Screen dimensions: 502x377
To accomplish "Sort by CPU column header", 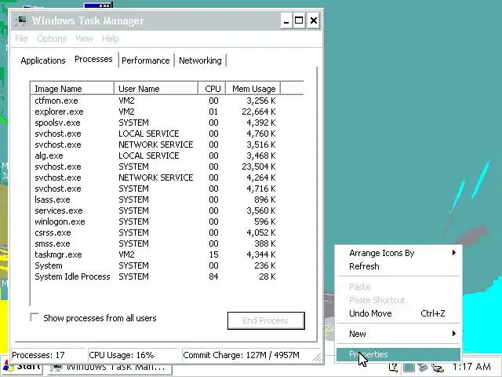I will point(212,89).
